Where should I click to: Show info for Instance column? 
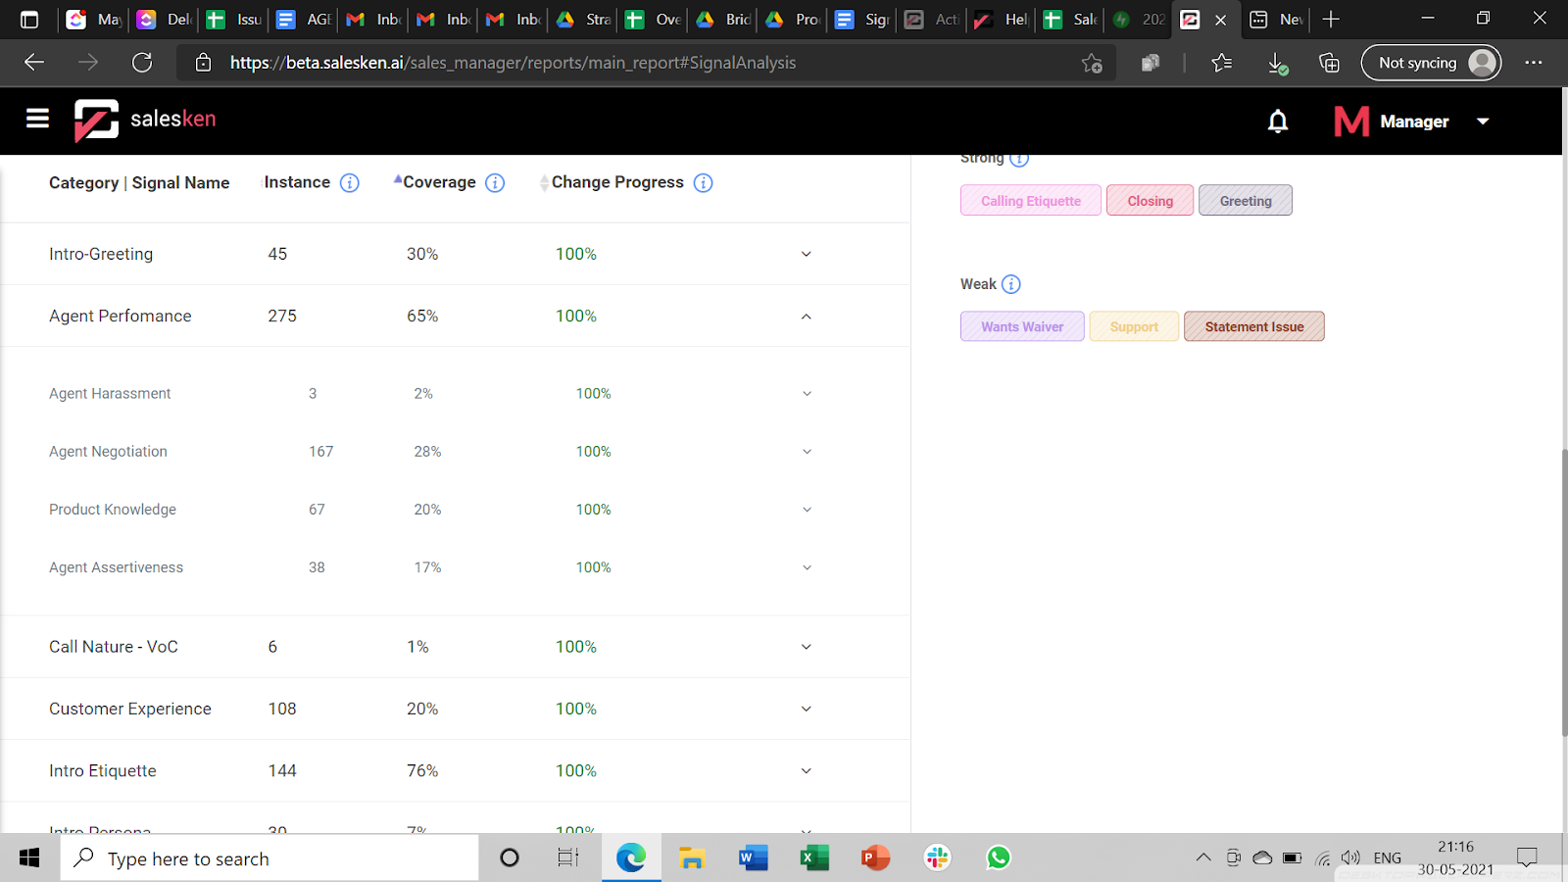point(350,183)
